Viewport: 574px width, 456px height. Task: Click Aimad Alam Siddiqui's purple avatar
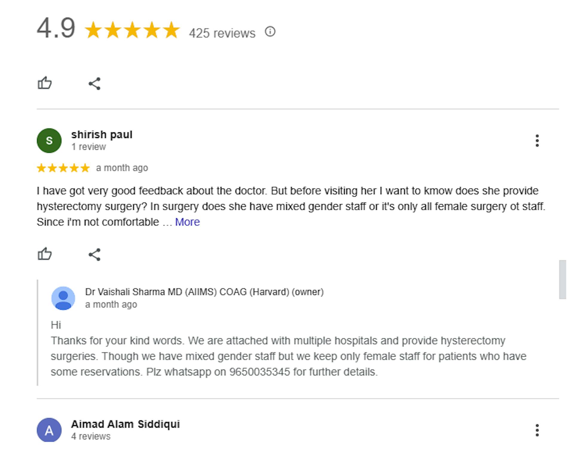point(49,430)
